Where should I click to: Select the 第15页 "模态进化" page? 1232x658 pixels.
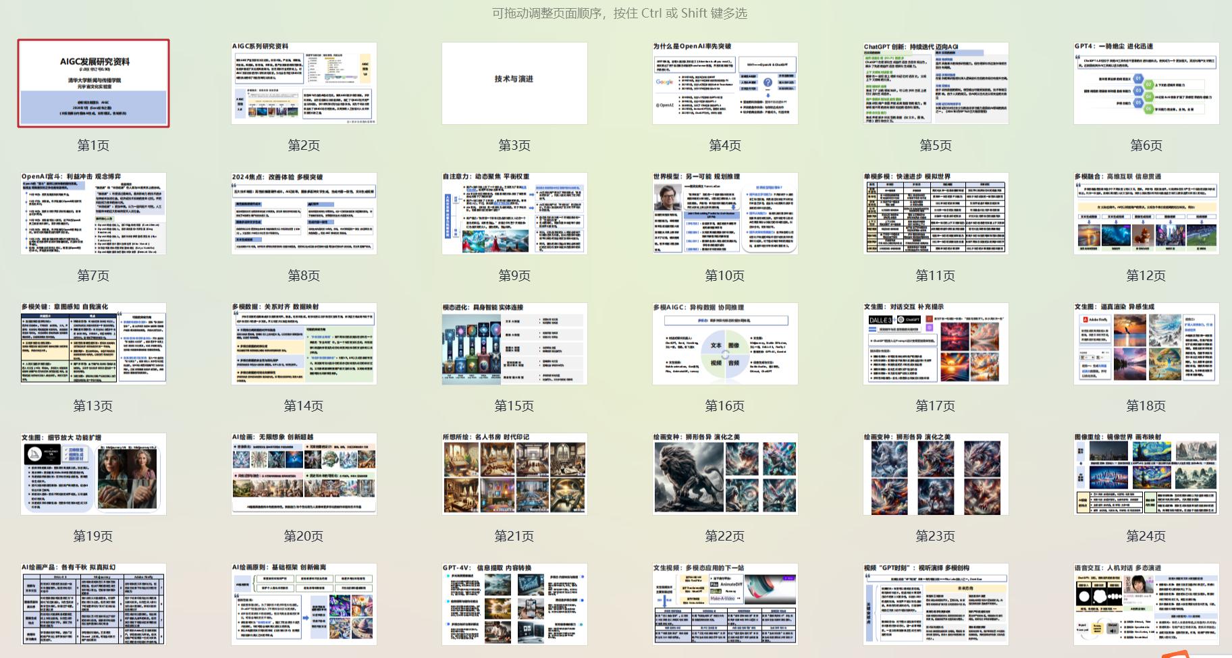click(x=514, y=344)
